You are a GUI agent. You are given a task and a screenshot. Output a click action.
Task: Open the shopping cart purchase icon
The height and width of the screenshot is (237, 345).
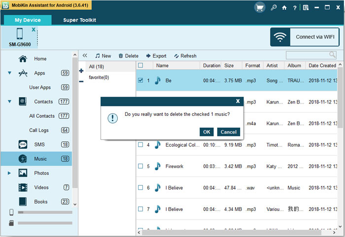pos(260,8)
